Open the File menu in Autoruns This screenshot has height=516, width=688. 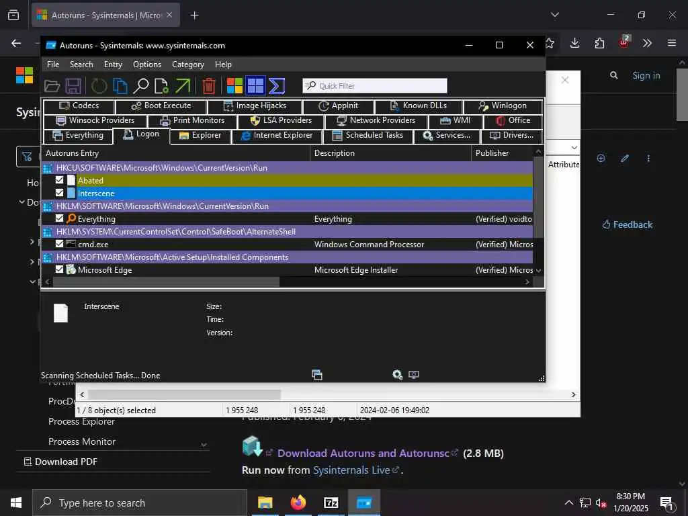point(53,64)
